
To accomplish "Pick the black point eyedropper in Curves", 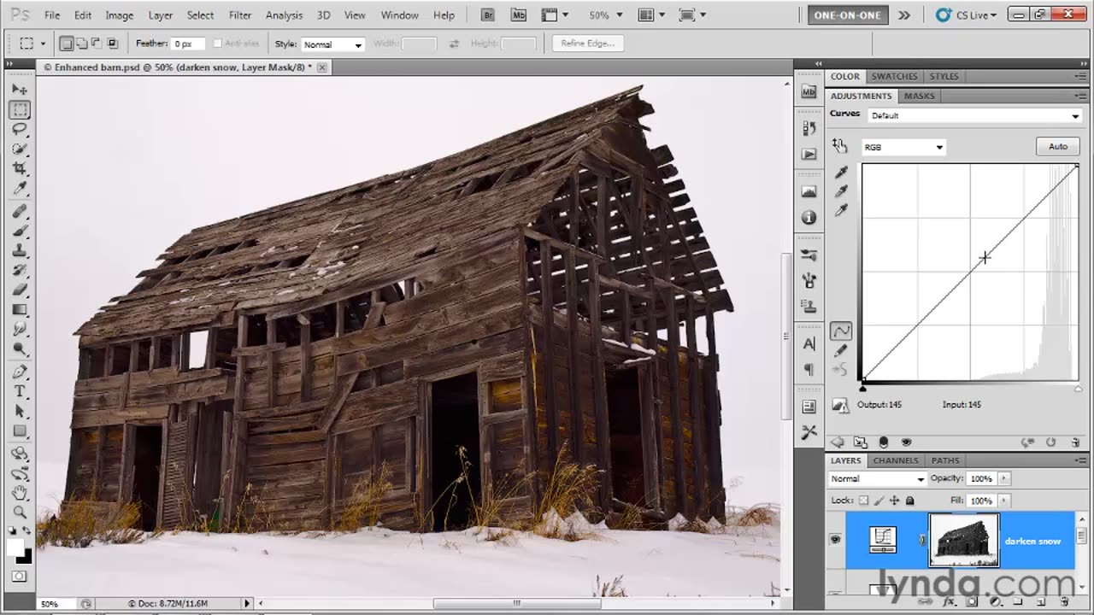I will [x=841, y=173].
